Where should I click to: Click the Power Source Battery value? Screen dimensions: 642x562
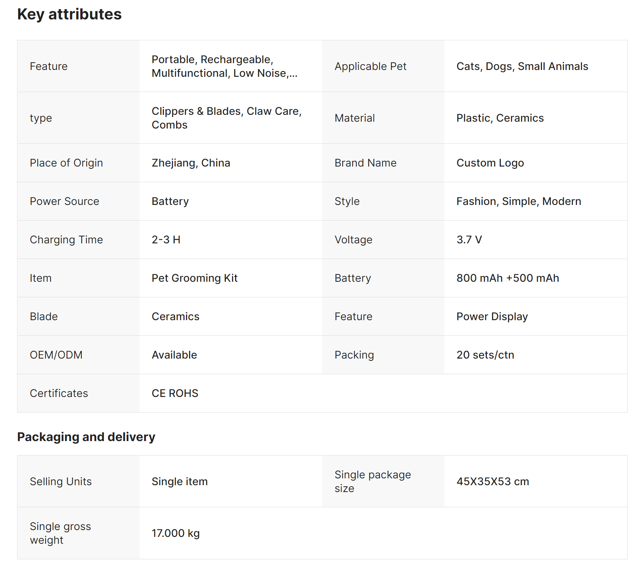170,202
